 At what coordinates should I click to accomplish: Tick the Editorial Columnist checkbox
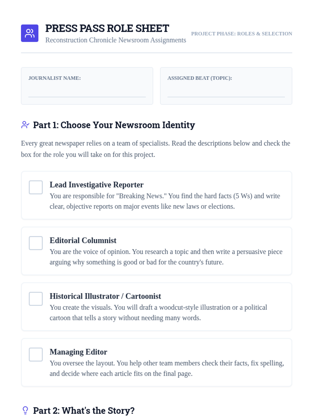(36, 243)
